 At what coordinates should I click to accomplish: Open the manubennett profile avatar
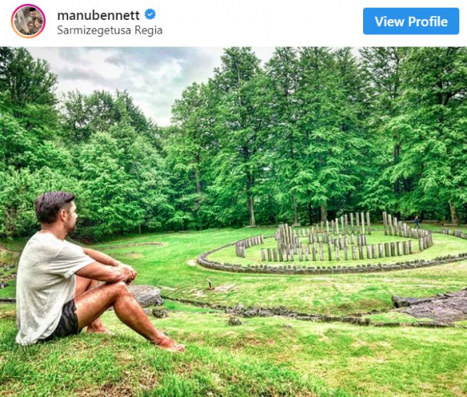pyautogui.click(x=28, y=21)
